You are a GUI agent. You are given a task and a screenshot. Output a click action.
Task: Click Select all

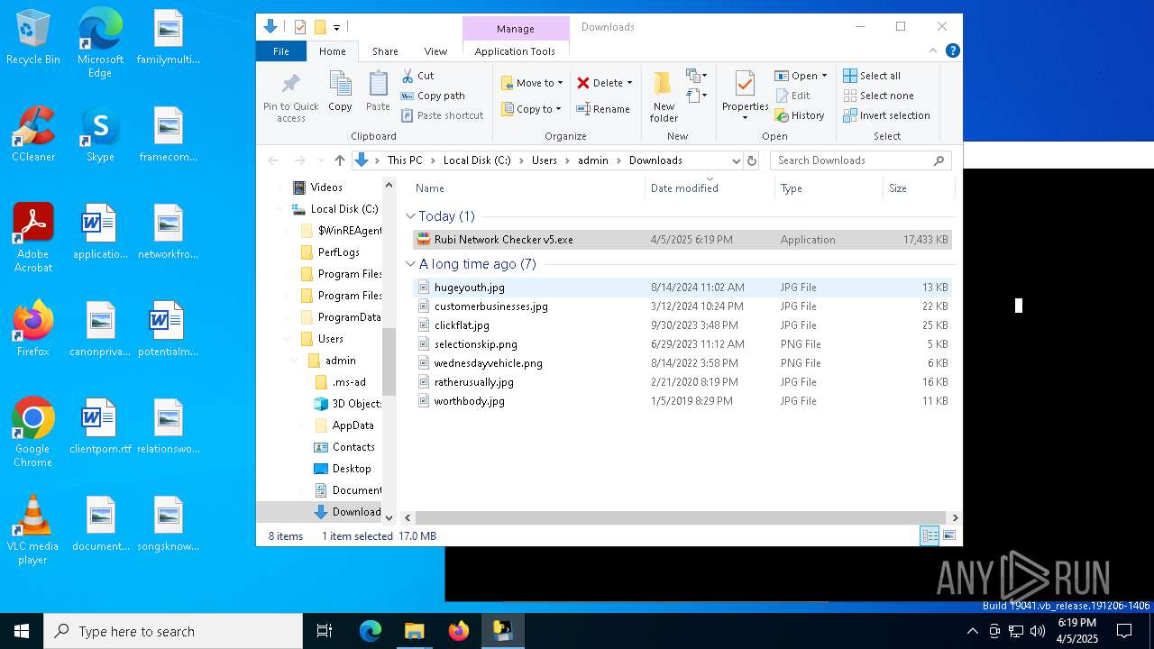tap(872, 76)
